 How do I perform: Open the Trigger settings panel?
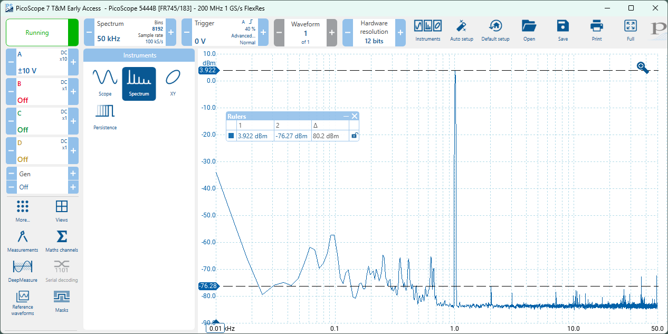[x=225, y=33]
